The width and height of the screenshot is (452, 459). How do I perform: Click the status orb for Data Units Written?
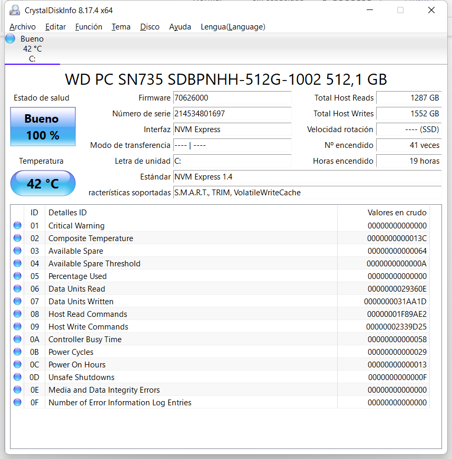tap(17, 301)
